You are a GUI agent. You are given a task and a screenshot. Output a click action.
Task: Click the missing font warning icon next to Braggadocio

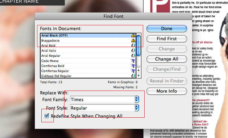133,40
